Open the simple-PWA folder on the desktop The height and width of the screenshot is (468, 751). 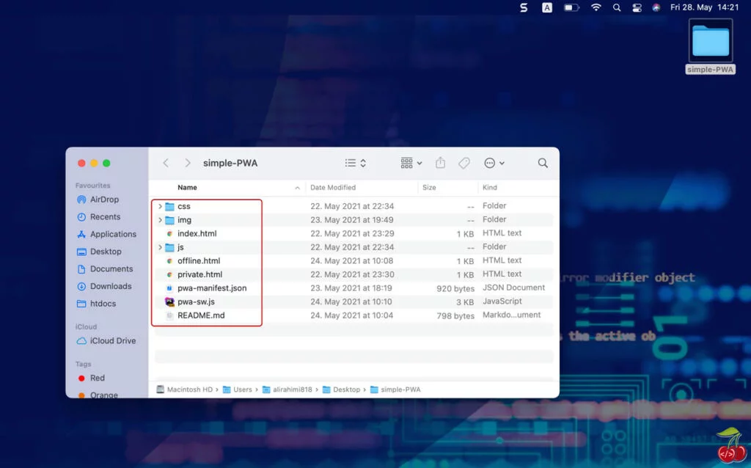click(x=710, y=43)
